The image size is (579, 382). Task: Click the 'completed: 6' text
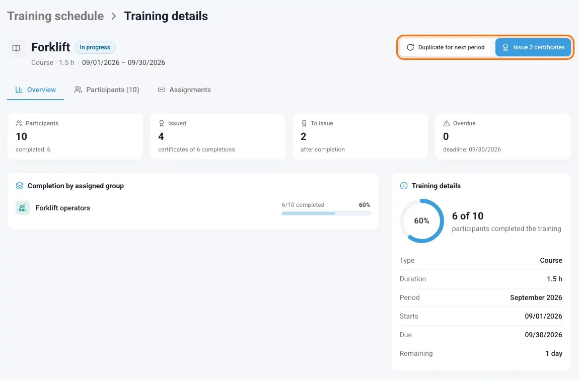pyautogui.click(x=33, y=149)
